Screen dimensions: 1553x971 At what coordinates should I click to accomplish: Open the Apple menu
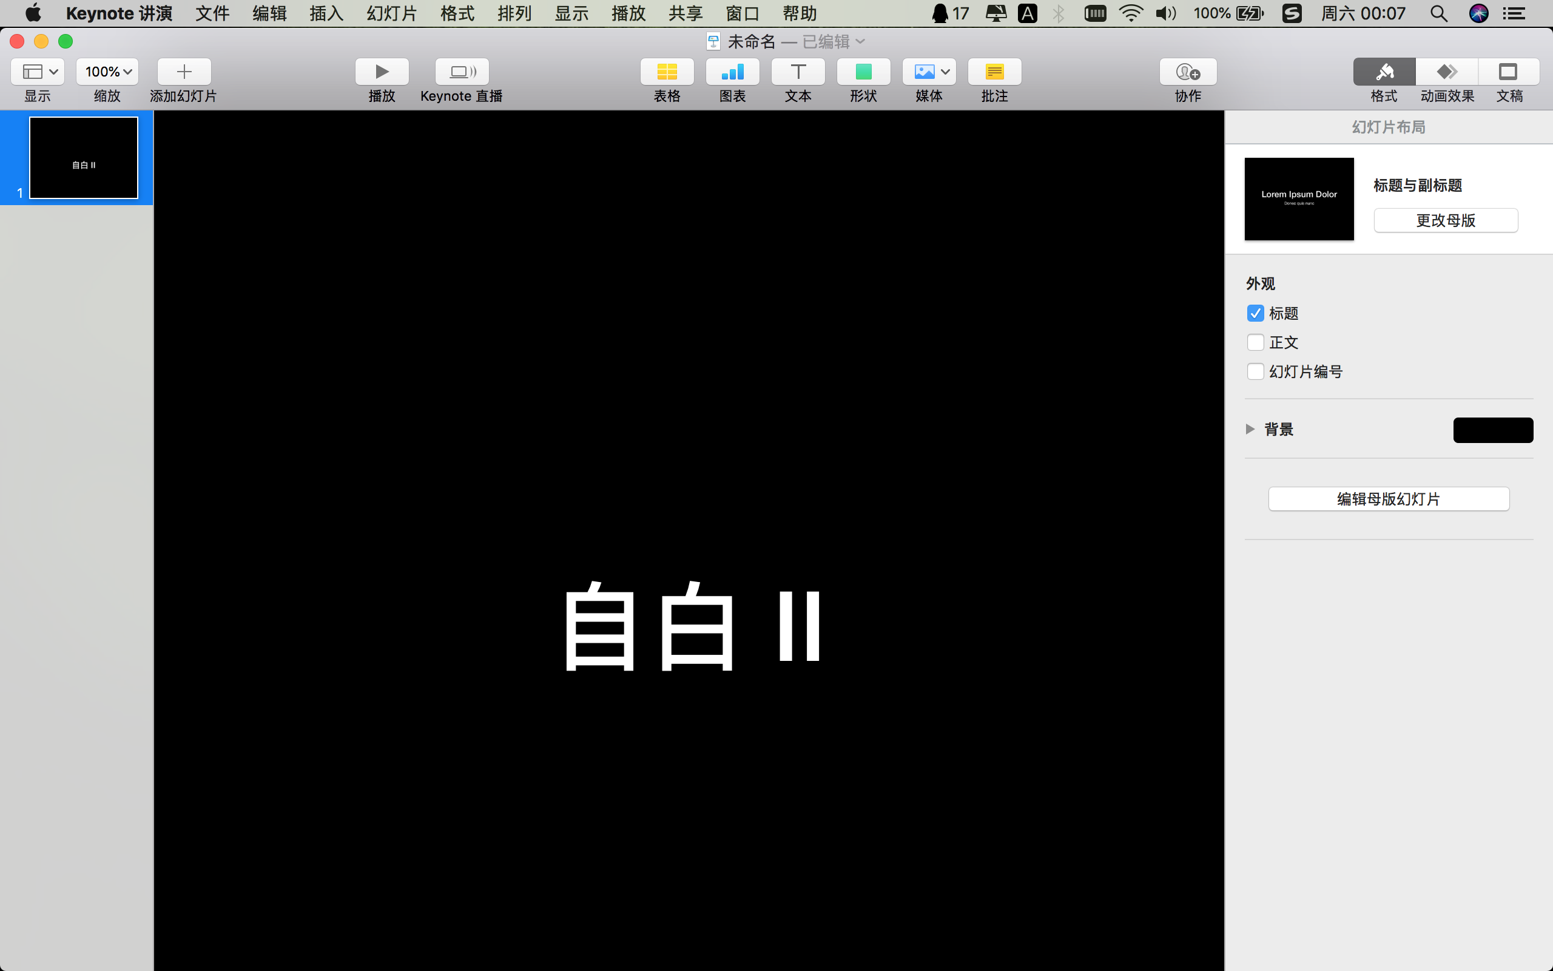[33, 13]
